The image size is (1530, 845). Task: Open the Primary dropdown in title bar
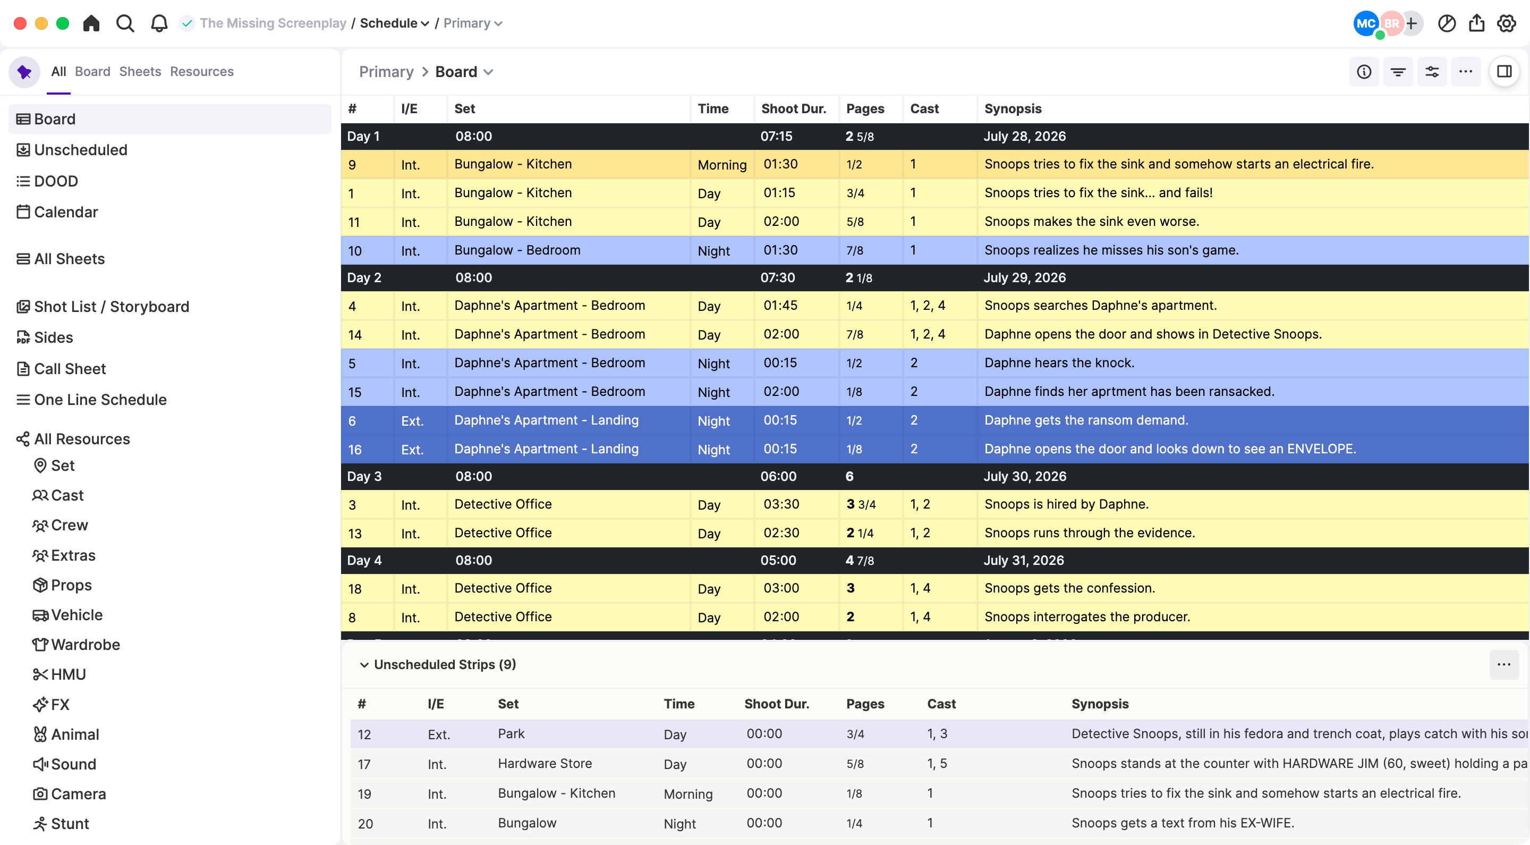tap(473, 23)
